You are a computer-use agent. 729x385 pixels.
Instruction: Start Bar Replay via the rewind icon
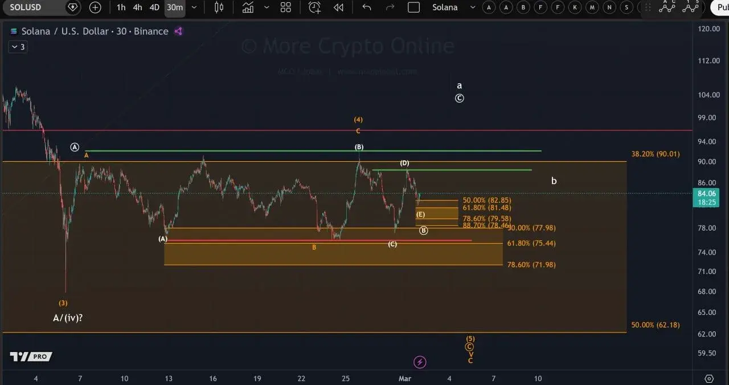(339, 7)
